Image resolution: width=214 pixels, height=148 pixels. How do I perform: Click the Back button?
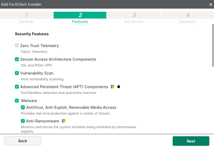click(23, 141)
